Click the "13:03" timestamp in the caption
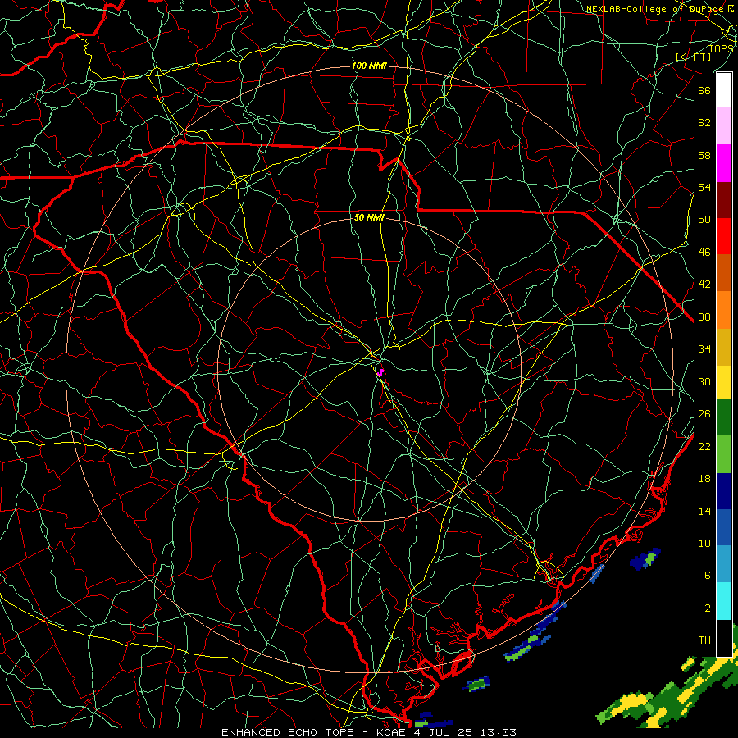The image size is (738, 738). pos(499,732)
